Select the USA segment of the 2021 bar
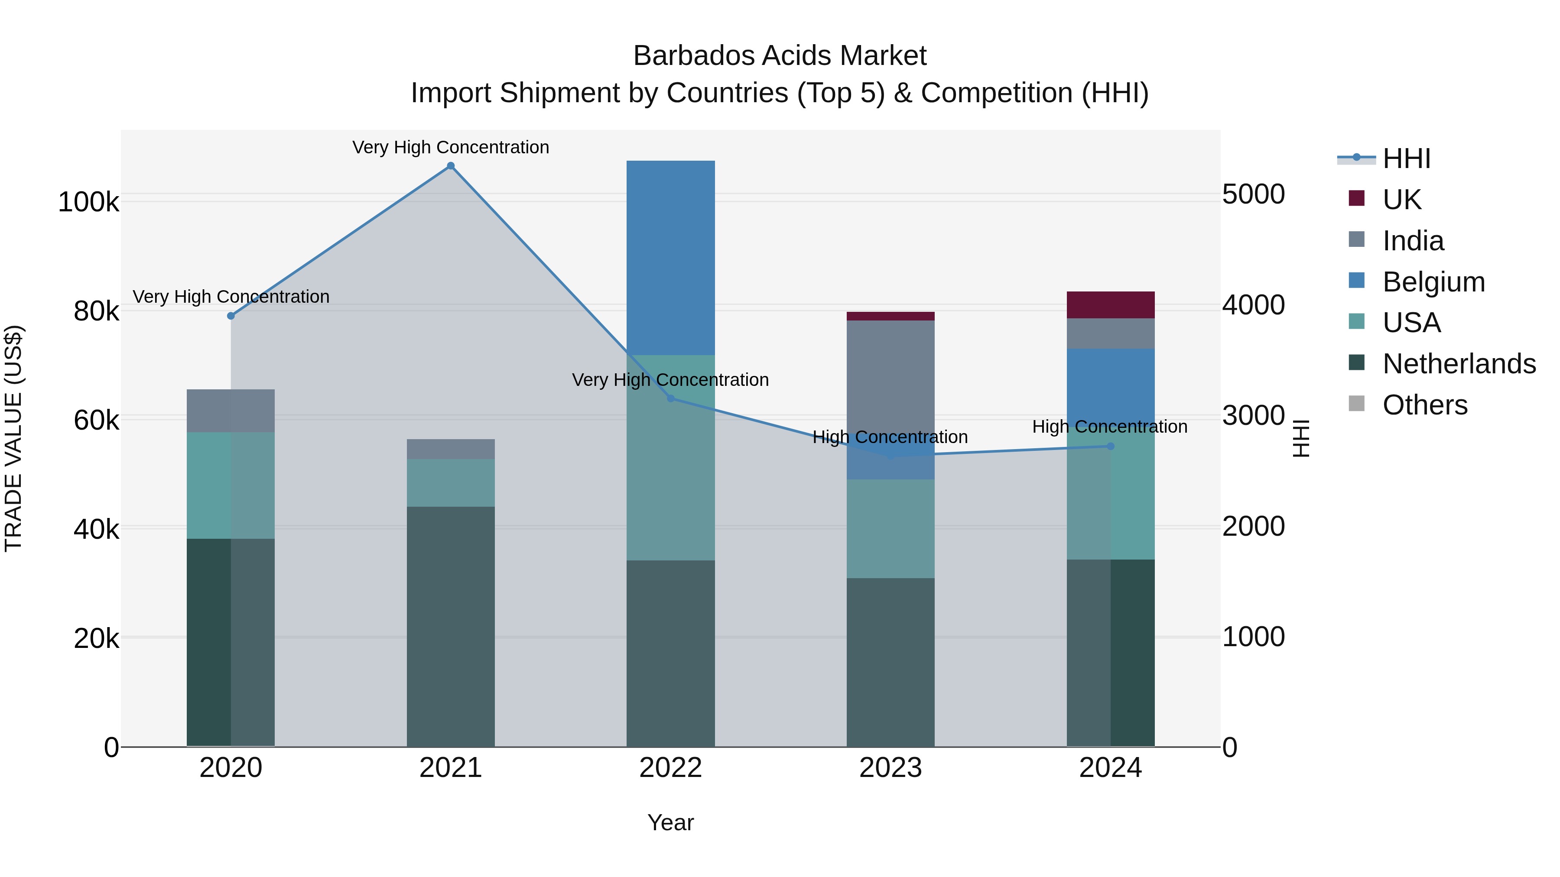The width and height of the screenshot is (1560, 877). tap(451, 483)
